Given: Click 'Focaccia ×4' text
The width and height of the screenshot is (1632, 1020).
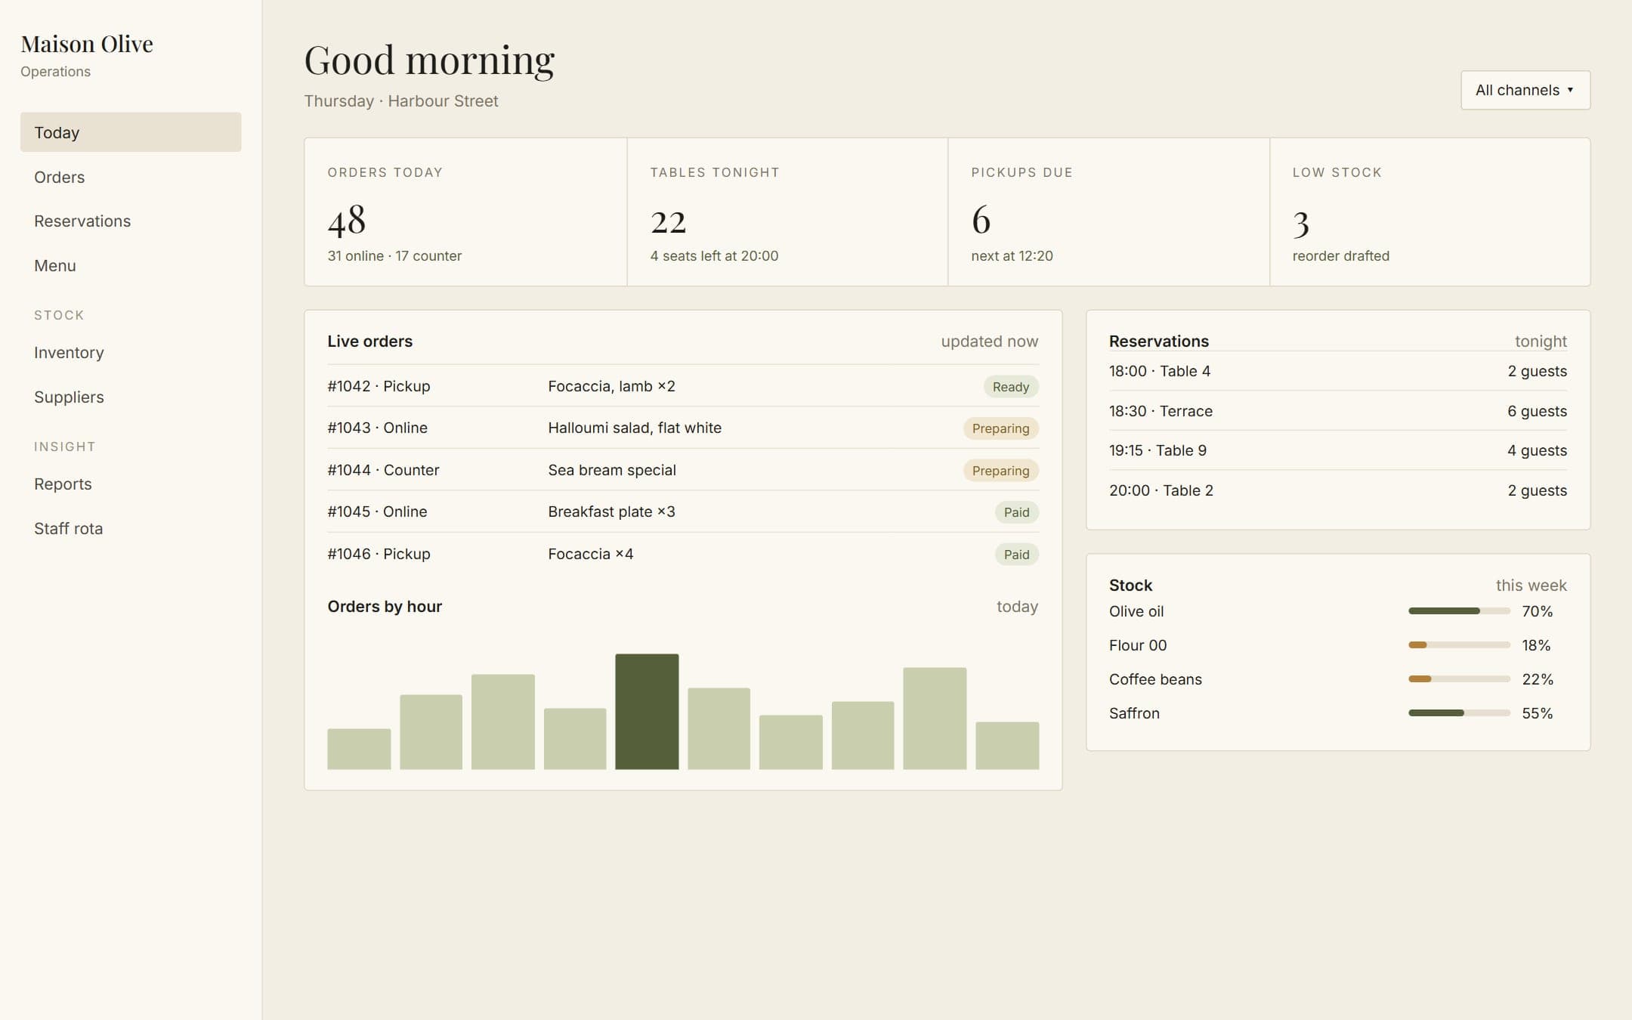Looking at the screenshot, I should pyautogui.click(x=590, y=554).
